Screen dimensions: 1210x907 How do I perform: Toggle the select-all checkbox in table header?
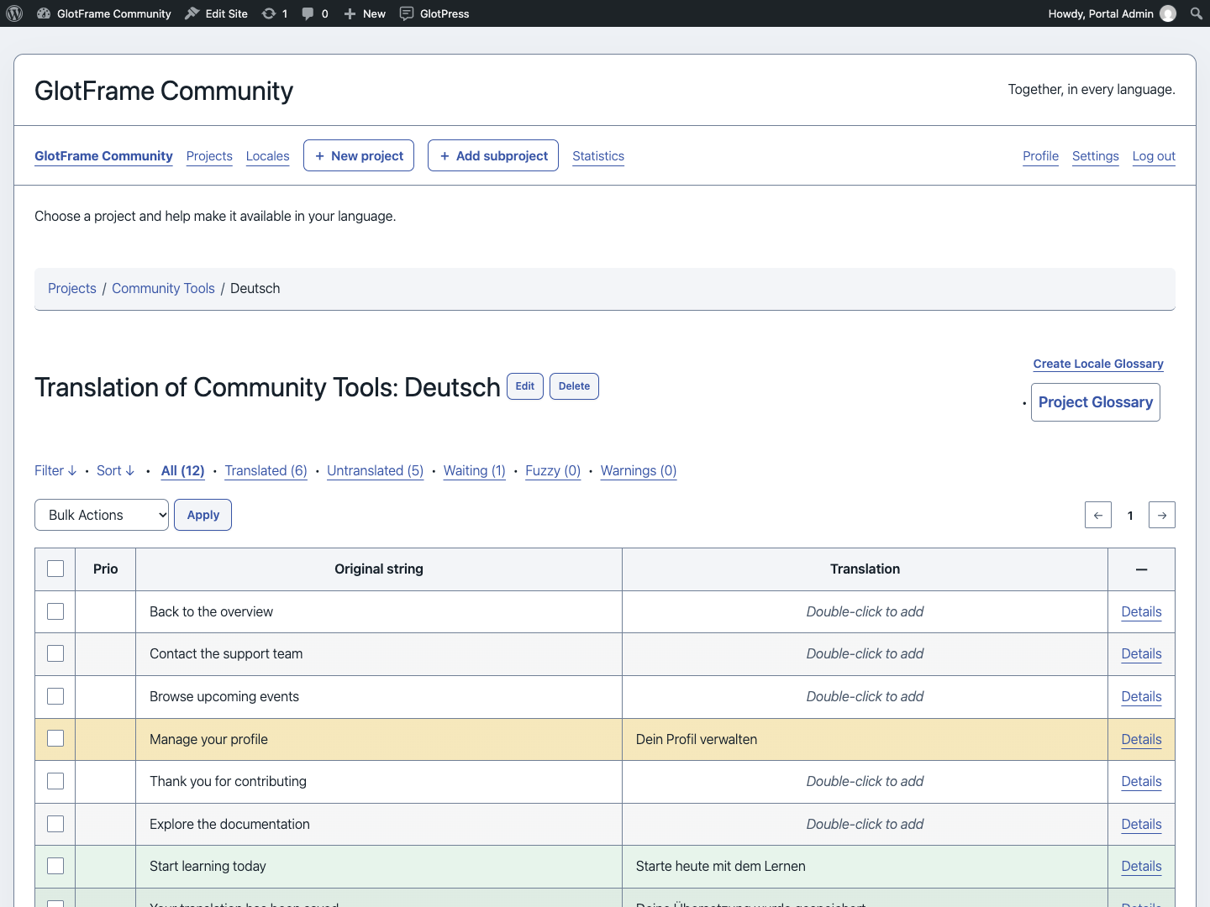click(55, 569)
